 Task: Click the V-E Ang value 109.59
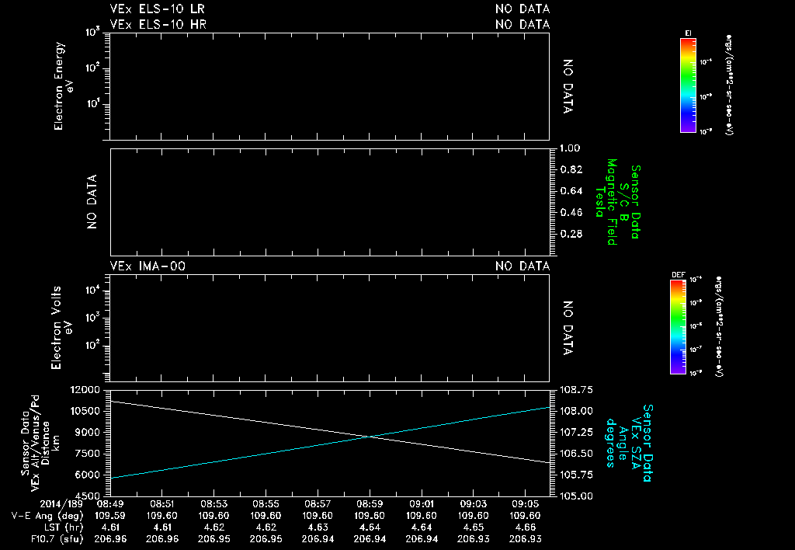coord(110,516)
